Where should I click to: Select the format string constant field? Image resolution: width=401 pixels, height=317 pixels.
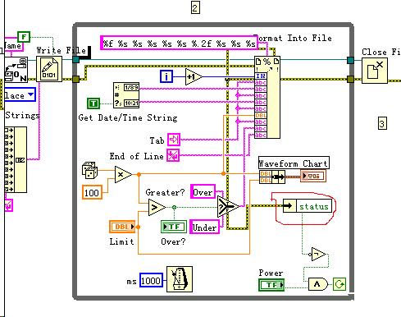(x=179, y=44)
